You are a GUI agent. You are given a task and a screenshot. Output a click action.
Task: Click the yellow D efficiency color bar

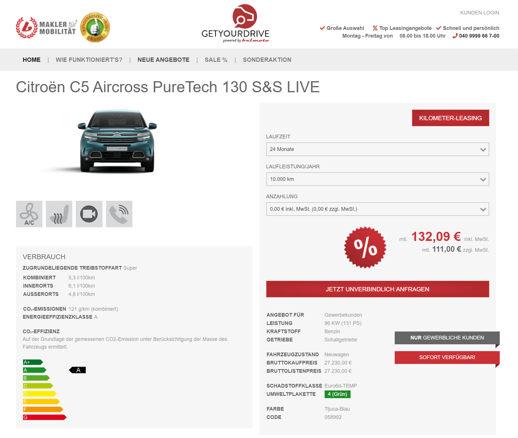pyautogui.click(x=40, y=394)
